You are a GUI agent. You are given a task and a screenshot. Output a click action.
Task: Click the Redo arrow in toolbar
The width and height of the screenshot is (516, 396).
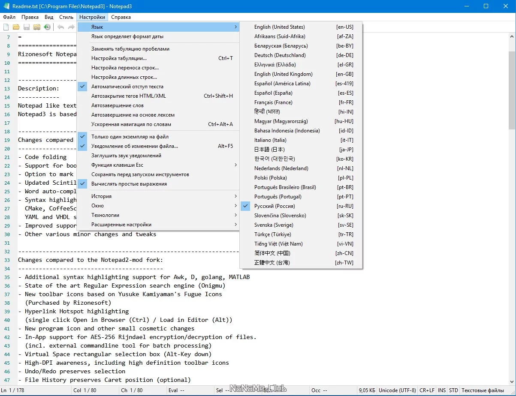[71, 27]
